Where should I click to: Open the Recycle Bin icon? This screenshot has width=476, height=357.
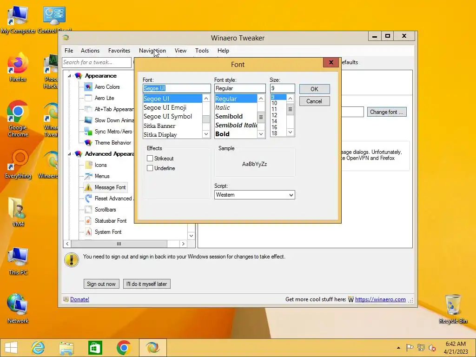pyautogui.click(x=453, y=309)
